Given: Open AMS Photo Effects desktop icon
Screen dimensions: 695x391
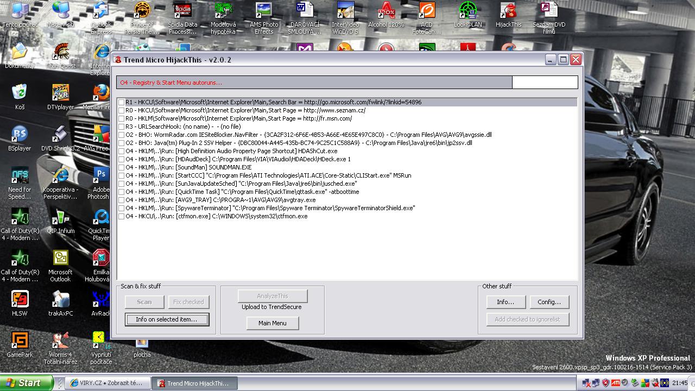Looking at the screenshot, I should click(264, 11).
